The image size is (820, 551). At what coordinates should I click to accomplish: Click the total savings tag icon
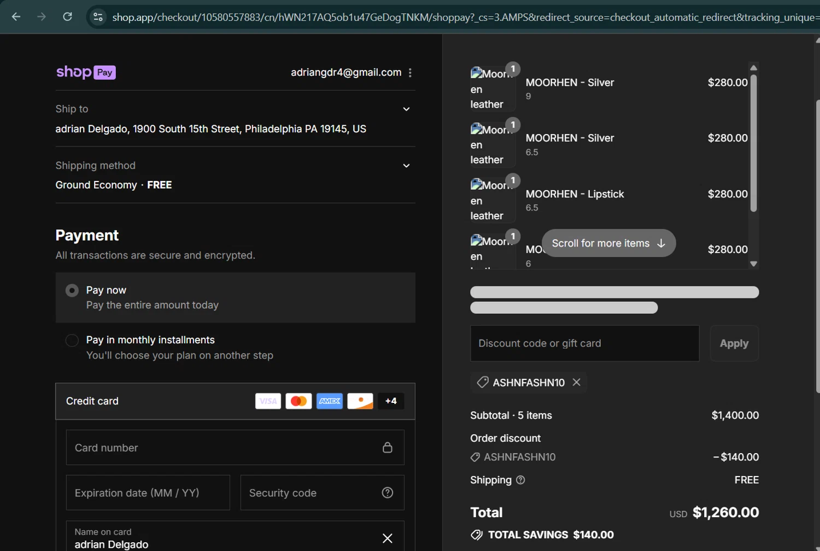(x=477, y=535)
